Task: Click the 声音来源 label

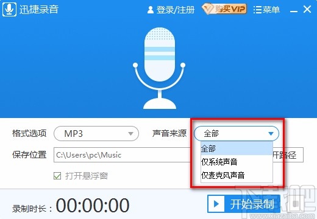Action: pyautogui.click(x=169, y=133)
